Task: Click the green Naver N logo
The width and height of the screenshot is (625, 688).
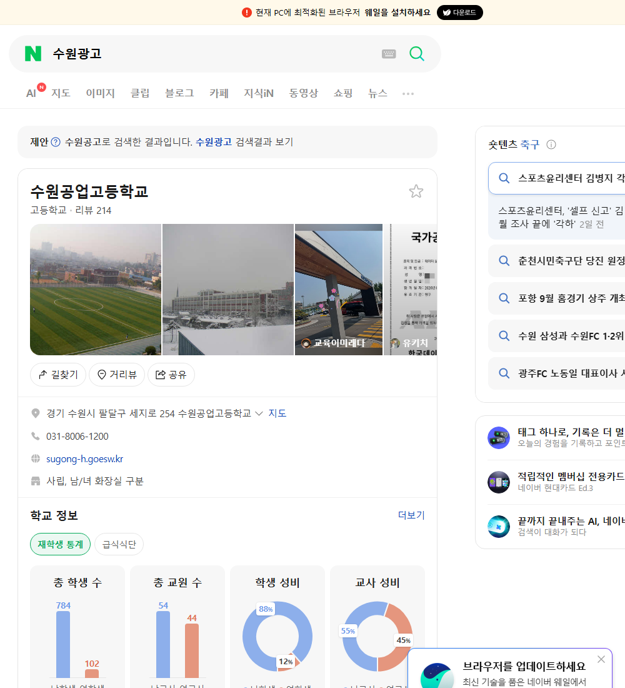Action: pos(33,54)
